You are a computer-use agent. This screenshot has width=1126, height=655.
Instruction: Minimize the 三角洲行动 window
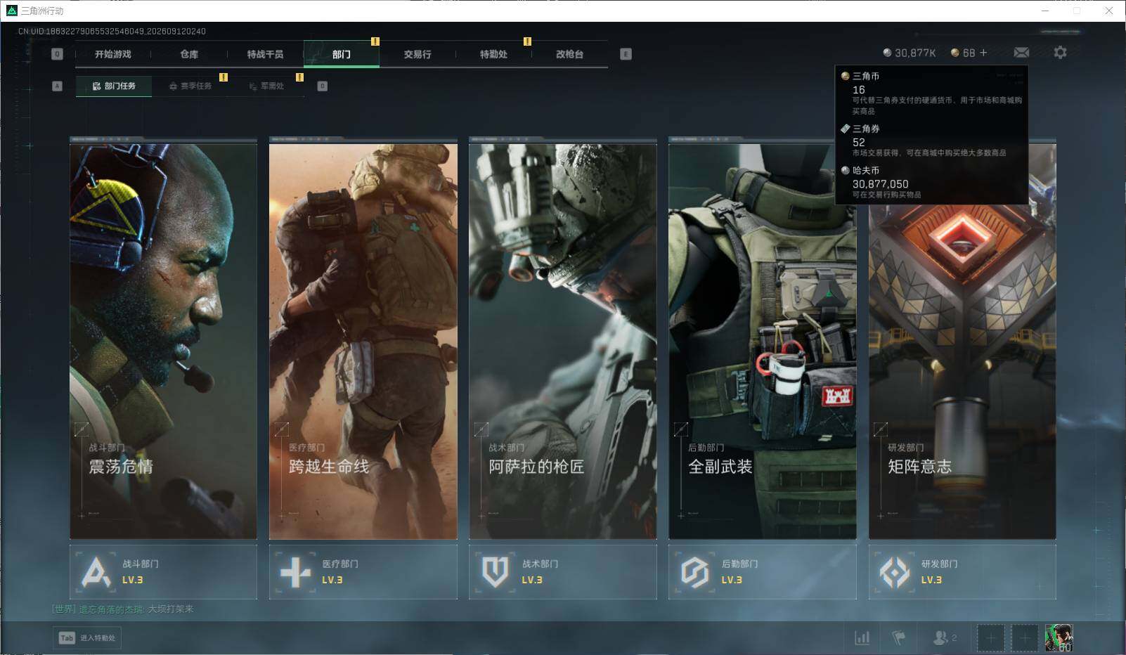tap(1045, 11)
